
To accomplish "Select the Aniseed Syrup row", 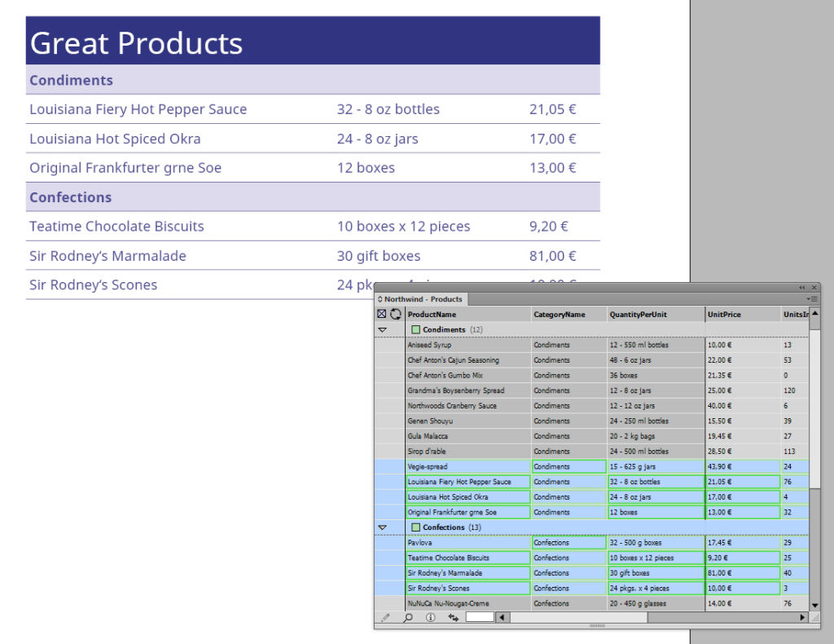I will tap(591, 345).
